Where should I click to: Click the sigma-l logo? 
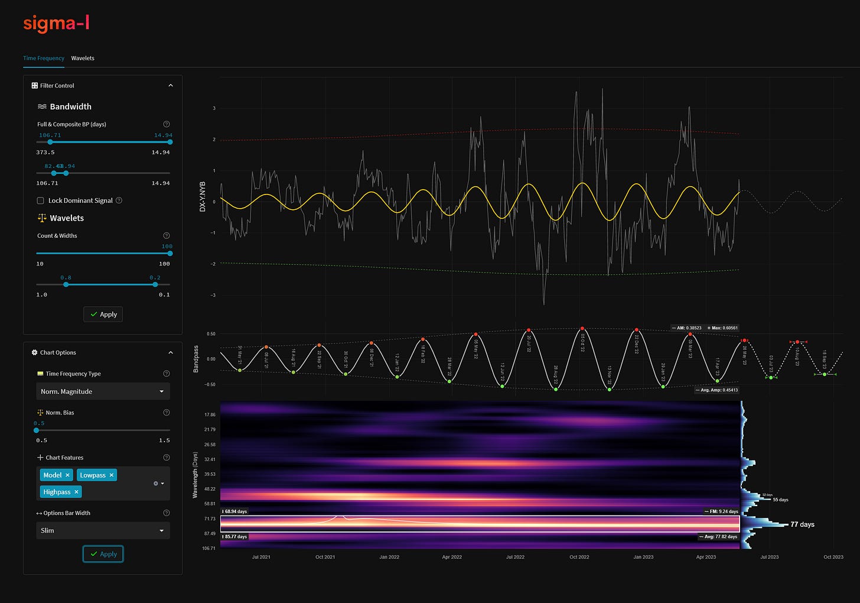point(56,24)
